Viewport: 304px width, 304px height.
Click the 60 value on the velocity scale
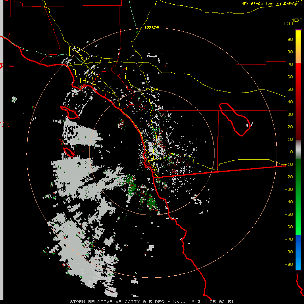[x=290, y=77]
